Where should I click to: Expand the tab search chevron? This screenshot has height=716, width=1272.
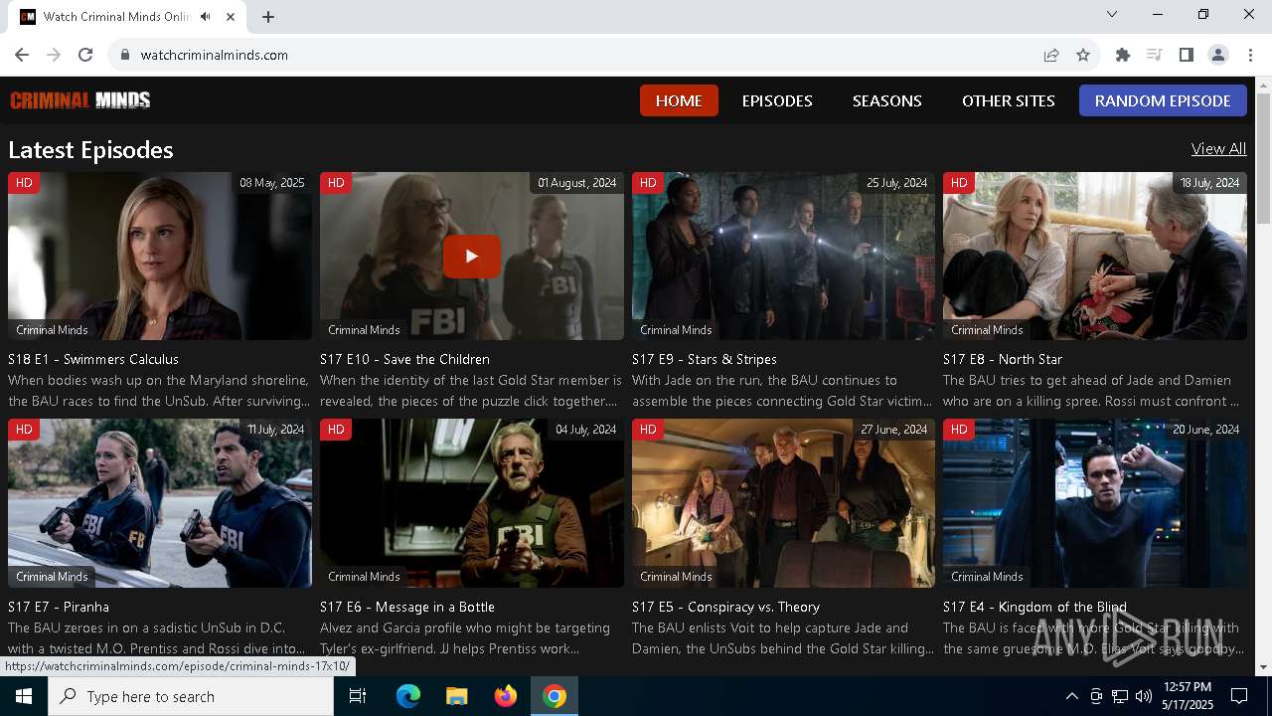click(1112, 14)
